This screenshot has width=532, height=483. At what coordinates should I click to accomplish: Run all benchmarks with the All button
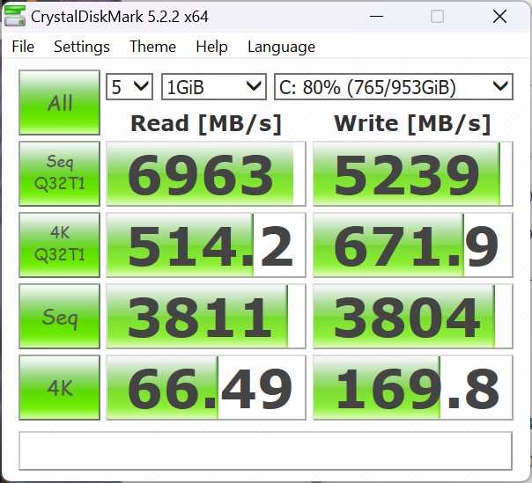point(59,102)
